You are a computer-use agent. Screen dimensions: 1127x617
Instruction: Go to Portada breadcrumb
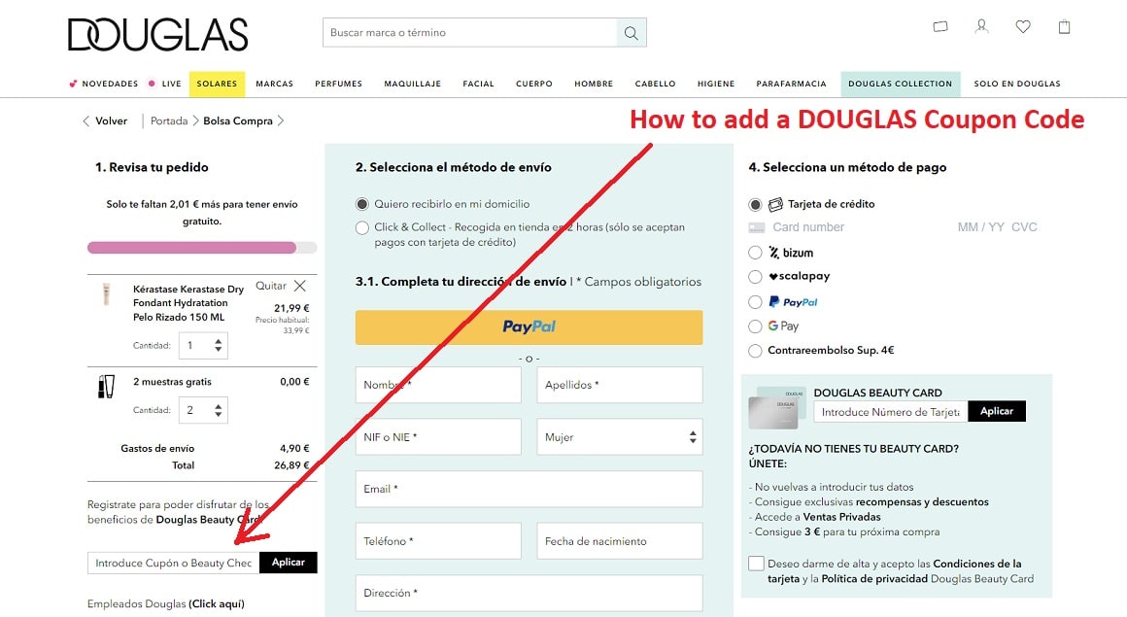pos(169,120)
